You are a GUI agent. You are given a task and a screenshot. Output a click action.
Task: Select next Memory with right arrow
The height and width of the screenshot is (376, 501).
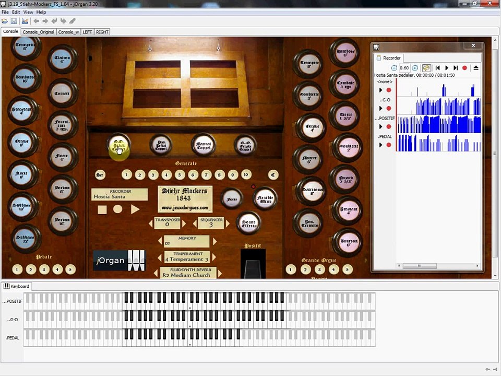(x=214, y=241)
